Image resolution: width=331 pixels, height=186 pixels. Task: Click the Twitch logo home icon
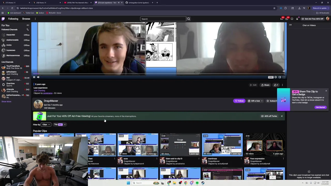click(3, 19)
